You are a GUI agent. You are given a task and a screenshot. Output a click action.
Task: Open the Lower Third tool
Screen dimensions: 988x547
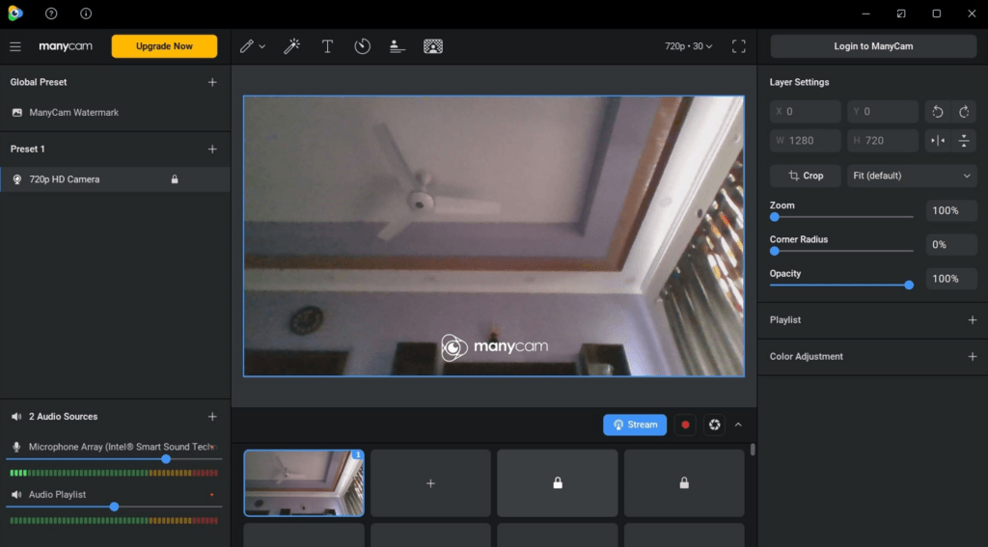tap(397, 46)
